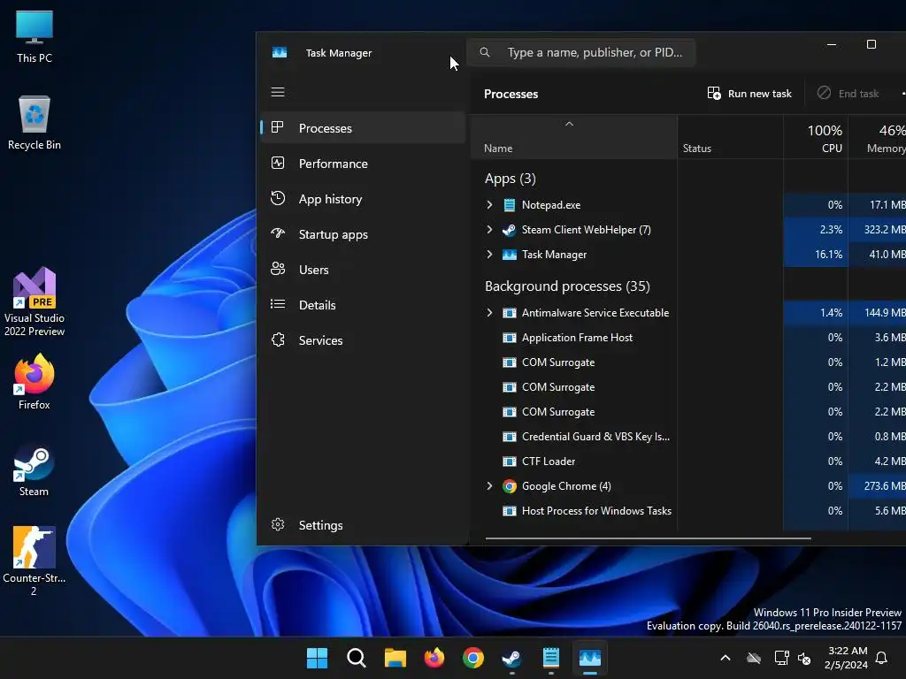The height and width of the screenshot is (679, 906).
Task: Expand the Task Manager process group
Action: [489, 254]
